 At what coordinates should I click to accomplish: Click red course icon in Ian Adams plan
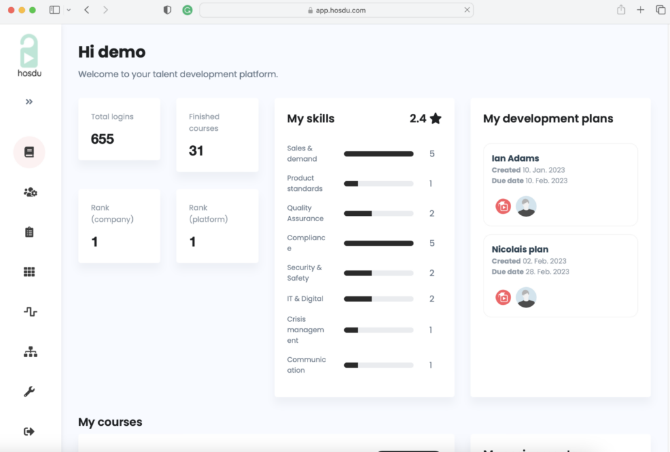tap(503, 207)
